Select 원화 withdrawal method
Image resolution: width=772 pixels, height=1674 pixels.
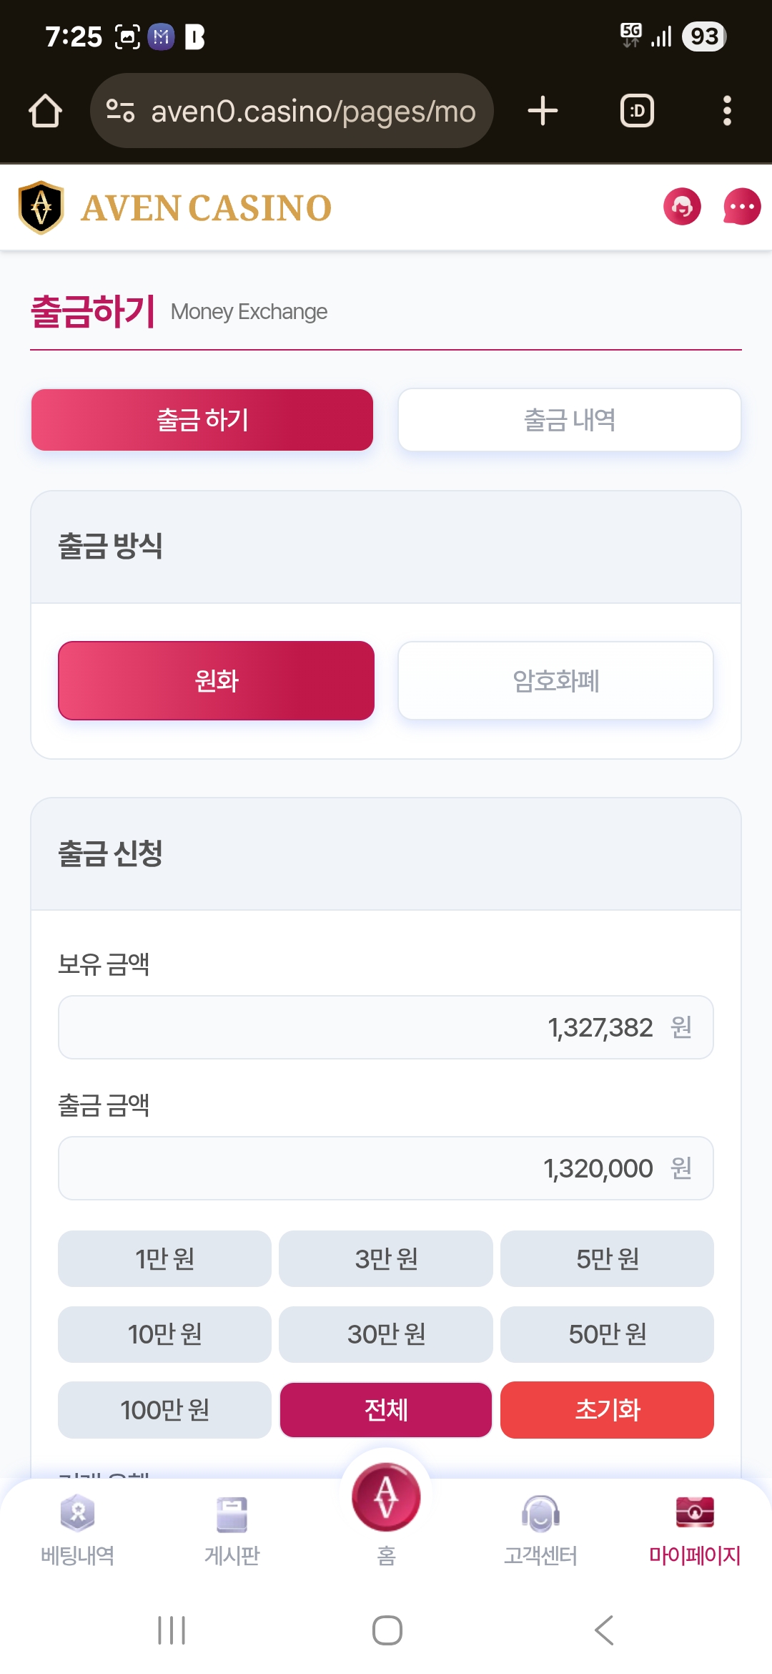tap(216, 680)
